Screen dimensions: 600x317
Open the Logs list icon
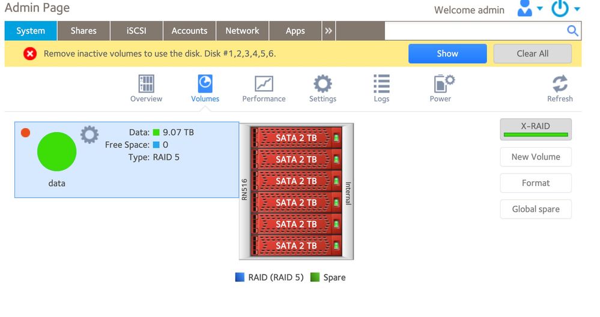click(381, 83)
